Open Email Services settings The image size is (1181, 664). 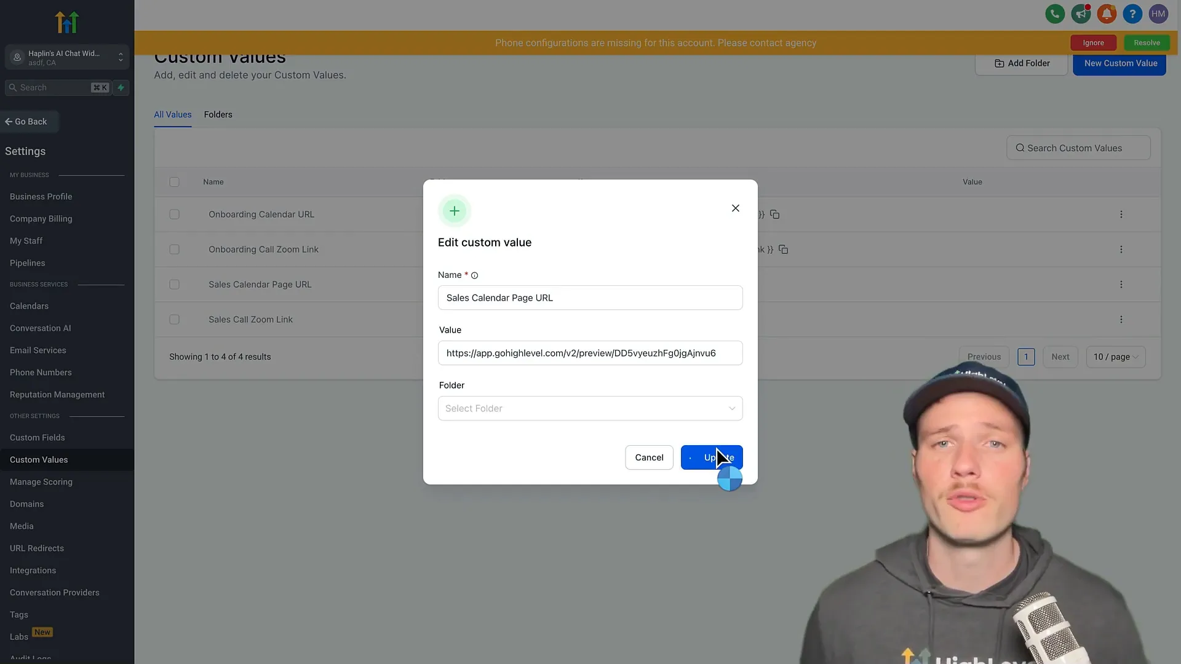pyautogui.click(x=38, y=350)
